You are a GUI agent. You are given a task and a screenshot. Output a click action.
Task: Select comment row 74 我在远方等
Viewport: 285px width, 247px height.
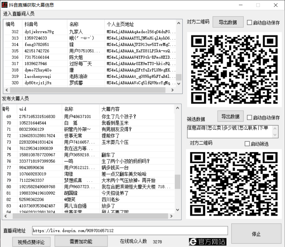pyautogui.click(x=88, y=148)
